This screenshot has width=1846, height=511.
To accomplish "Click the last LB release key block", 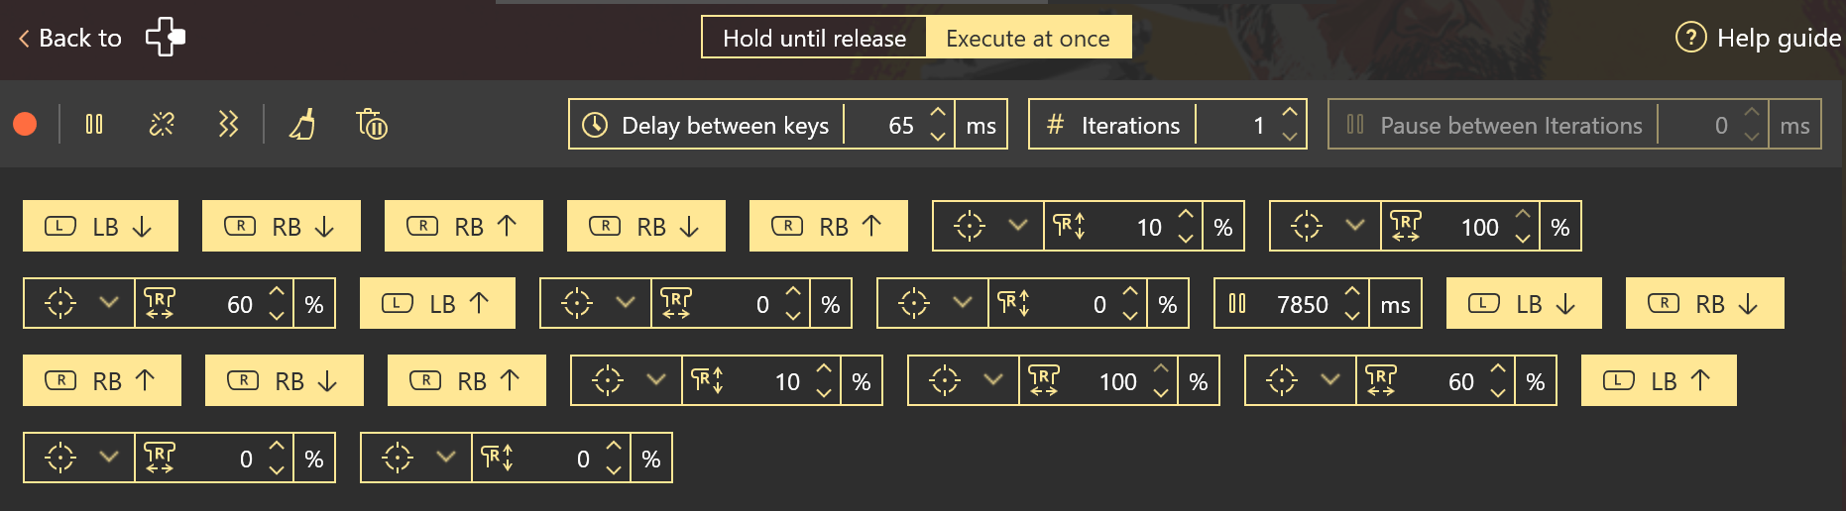I will [x=1659, y=381].
